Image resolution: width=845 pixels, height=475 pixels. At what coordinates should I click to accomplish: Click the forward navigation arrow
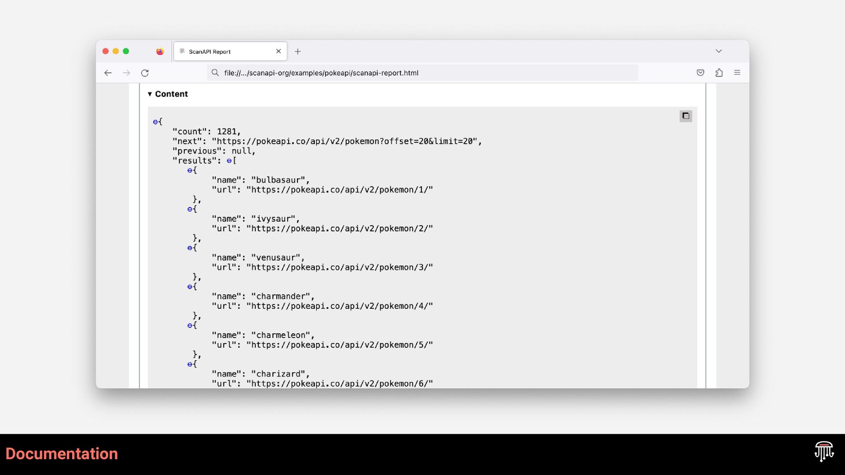coord(126,73)
